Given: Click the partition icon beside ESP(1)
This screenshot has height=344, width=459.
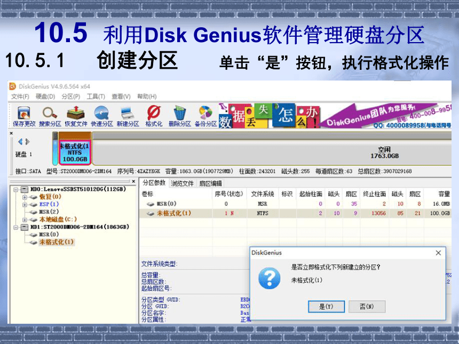Looking at the screenshot, I should [34, 204].
